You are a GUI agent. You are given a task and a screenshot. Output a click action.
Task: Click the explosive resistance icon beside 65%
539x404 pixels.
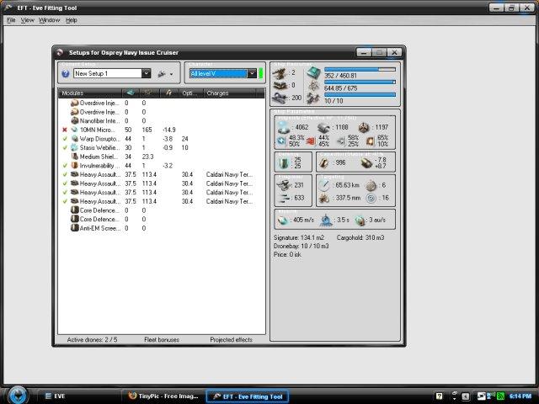(371, 141)
